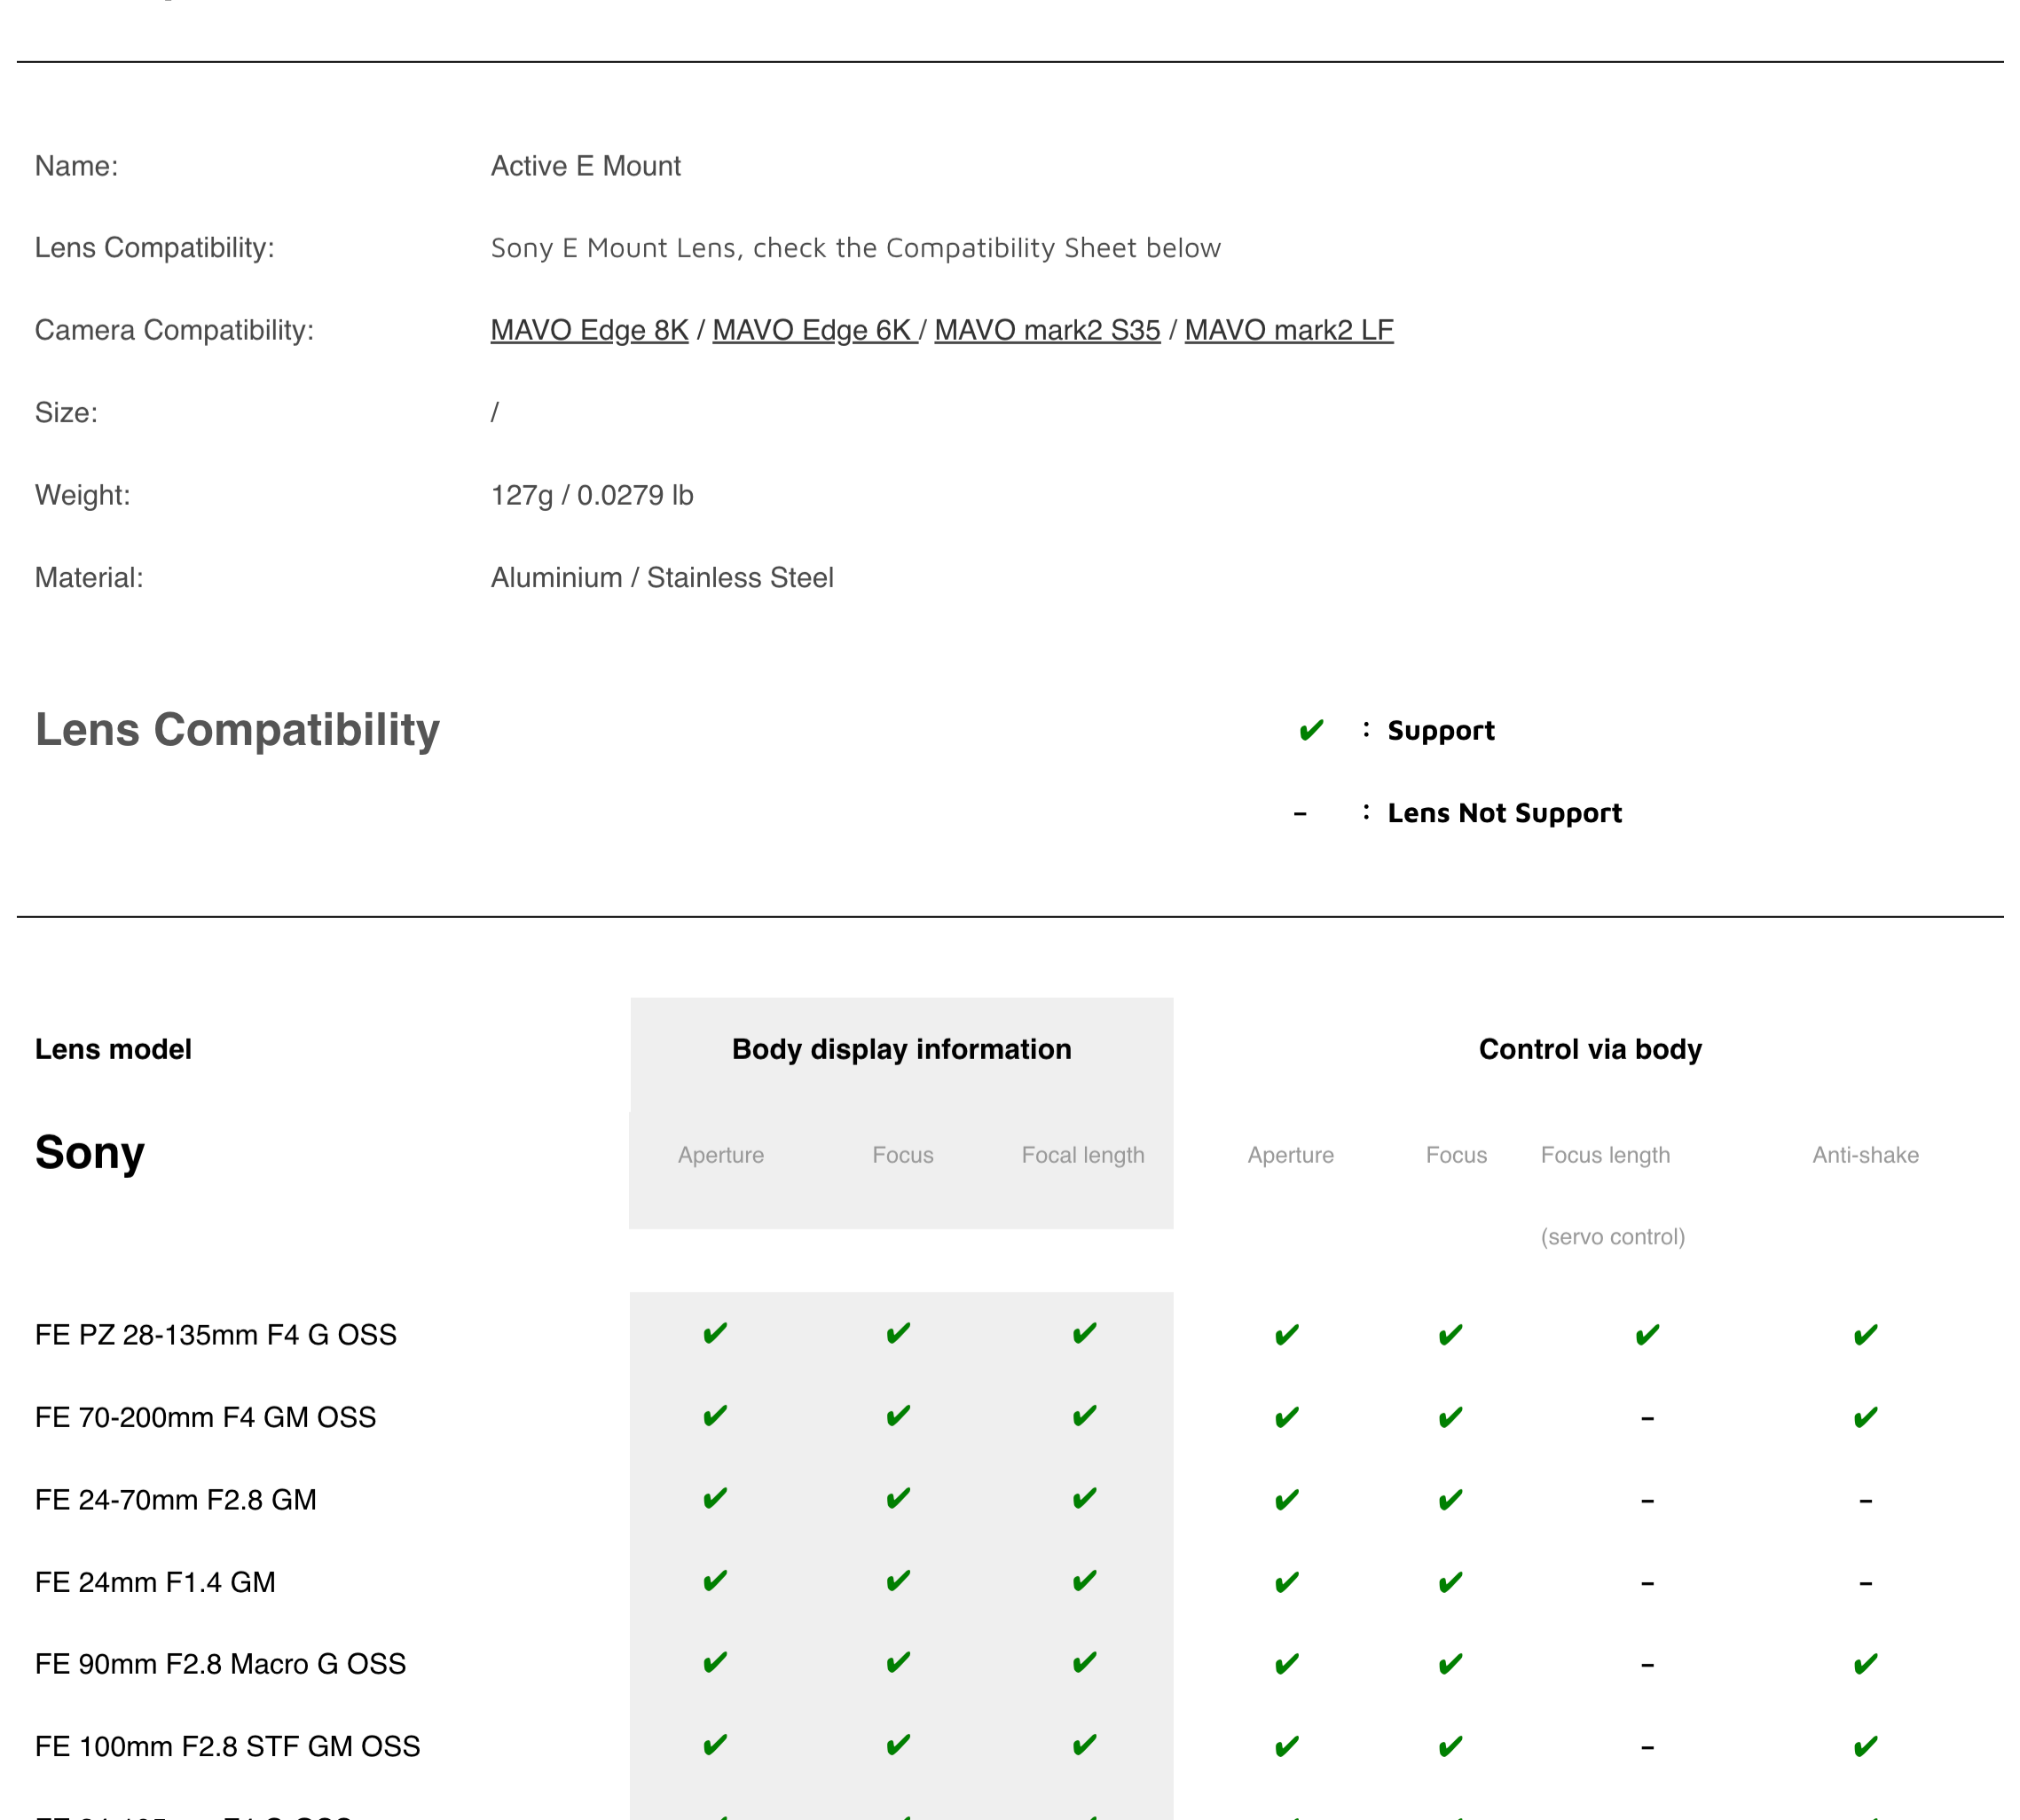Click the Lens Not Support dash symbol
The width and height of the screenshot is (2020, 1820).
pos(1299,814)
